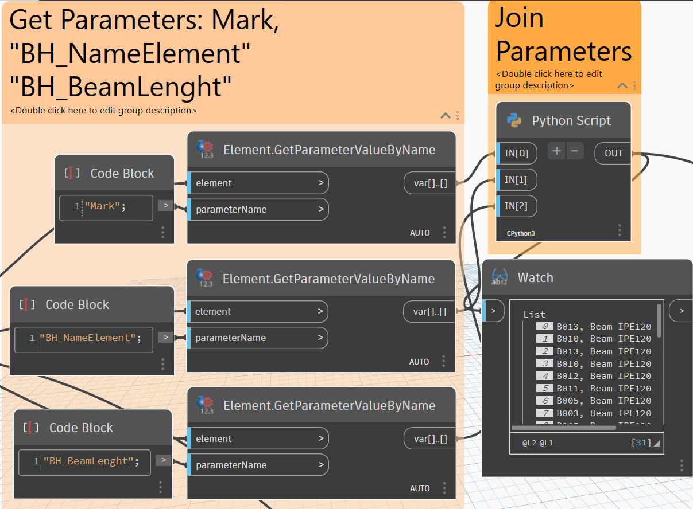Screen dimensions: 693x509
Task: Click the {31} item count in Watch node
Action: [641, 443]
